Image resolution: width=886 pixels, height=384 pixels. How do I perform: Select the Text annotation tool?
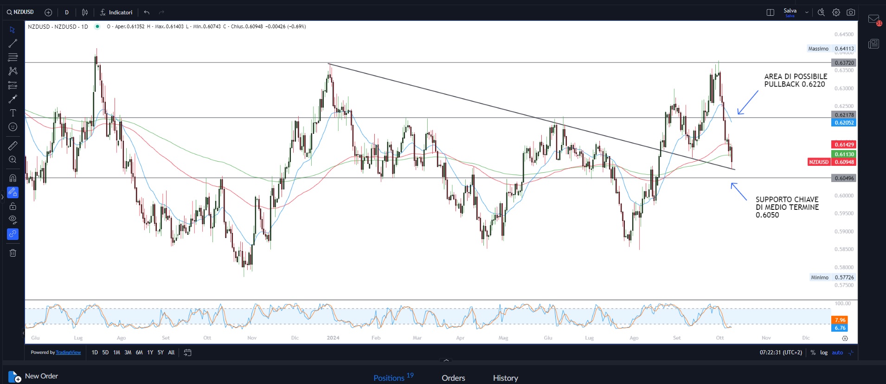click(x=13, y=113)
